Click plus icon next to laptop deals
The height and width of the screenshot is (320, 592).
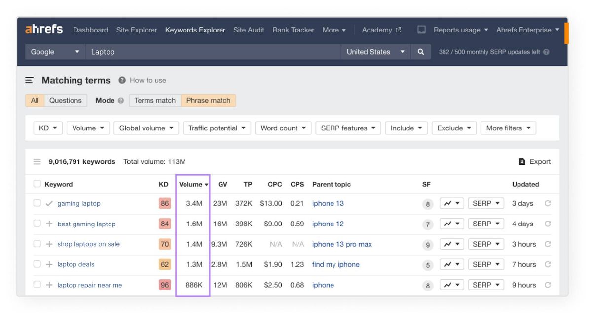(49, 264)
